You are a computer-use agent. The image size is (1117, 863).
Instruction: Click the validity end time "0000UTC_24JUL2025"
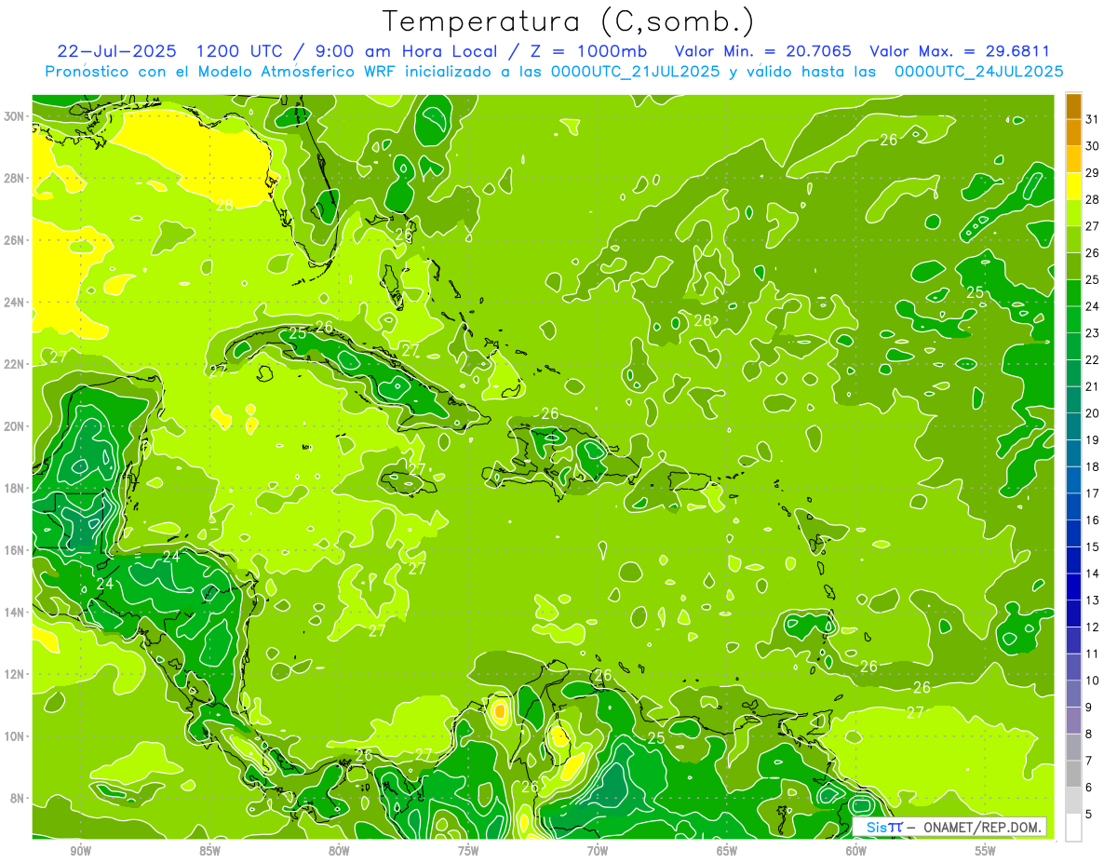(978, 72)
